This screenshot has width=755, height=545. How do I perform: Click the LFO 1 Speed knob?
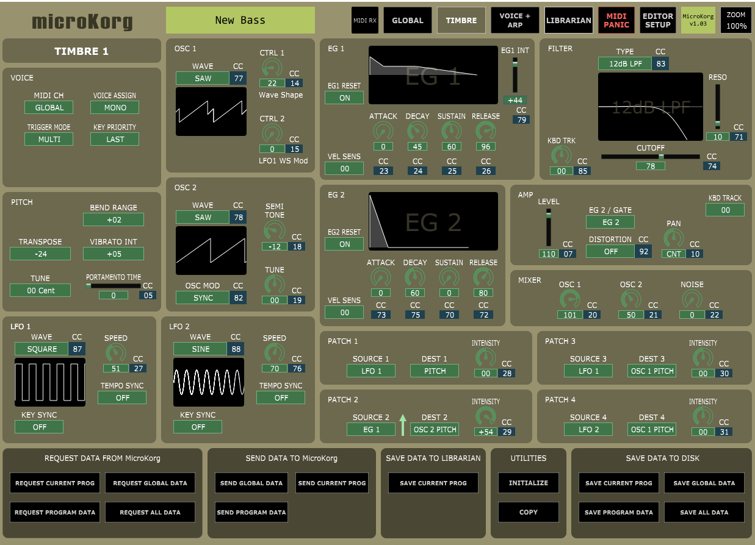point(115,352)
